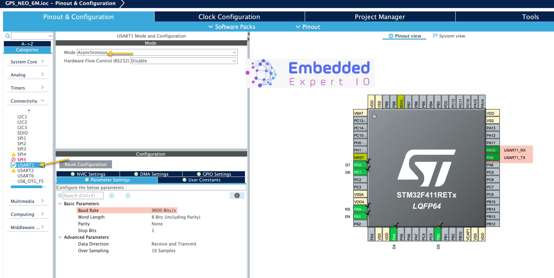554x278 pixels.
Task: Open the Project Manager tab
Action: [x=380, y=16]
